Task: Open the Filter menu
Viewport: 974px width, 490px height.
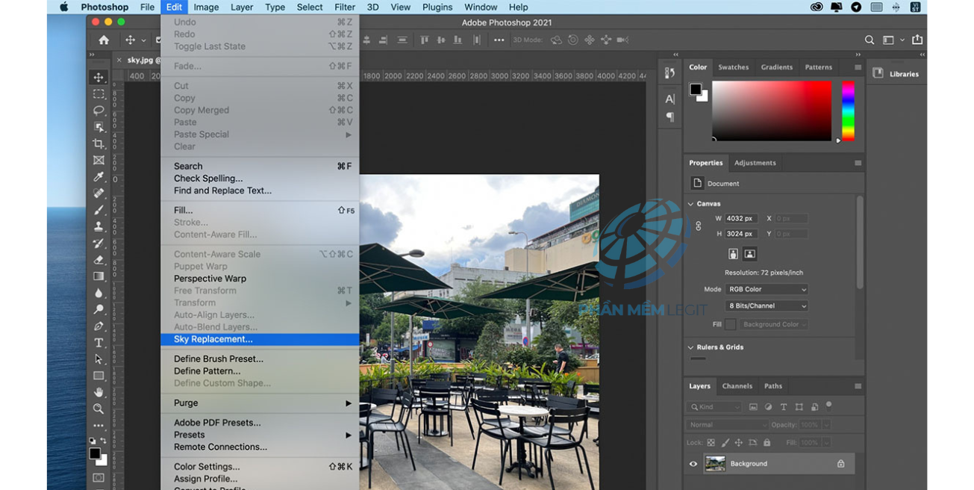Action: [345, 7]
